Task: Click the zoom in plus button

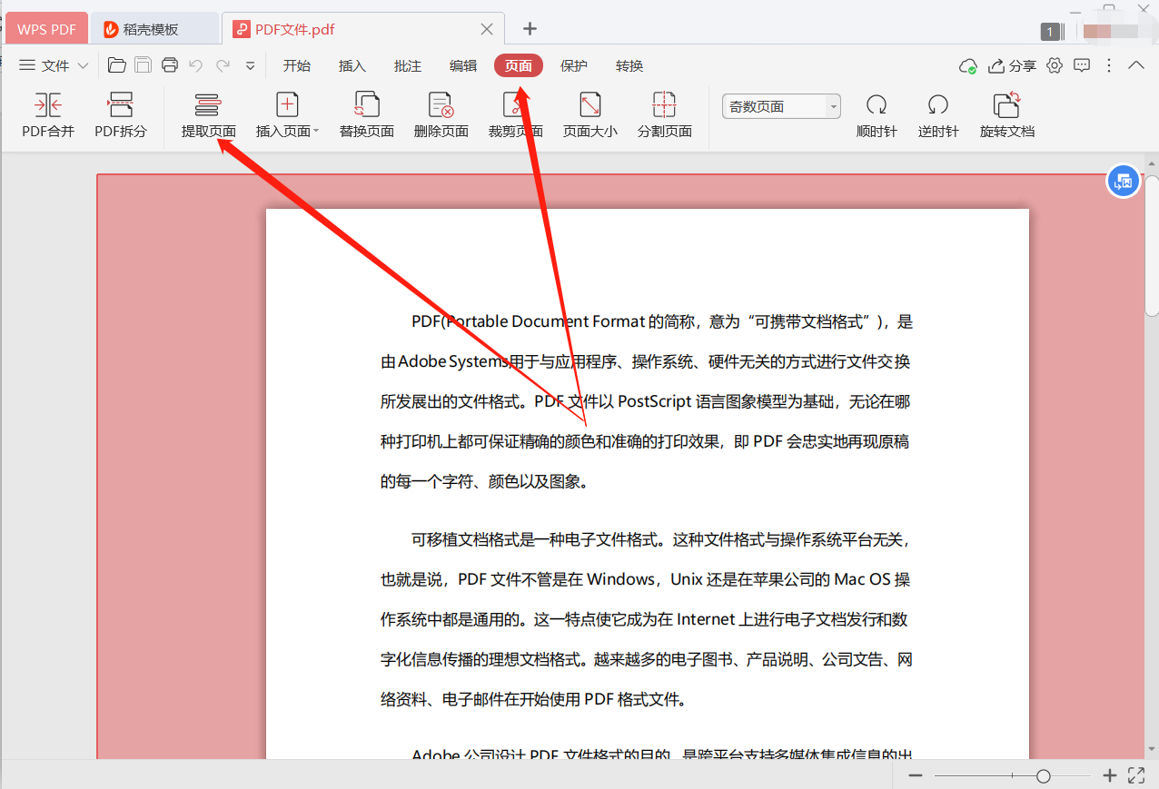Action: [x=1109, y=775]
